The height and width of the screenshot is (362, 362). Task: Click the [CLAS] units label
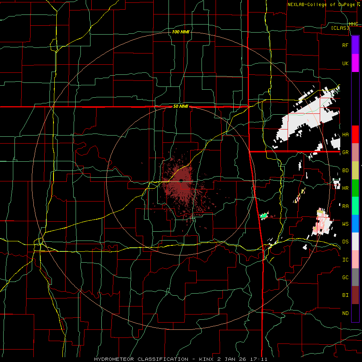(340, 28)
